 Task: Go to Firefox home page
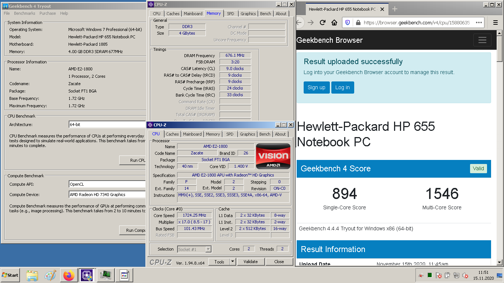pos(334,22)
